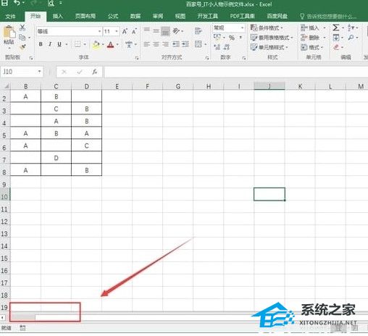Viewport: 368px width, 336px height.
Task: Click the Format Painter brush icon
Action: (x=22, y=47)
